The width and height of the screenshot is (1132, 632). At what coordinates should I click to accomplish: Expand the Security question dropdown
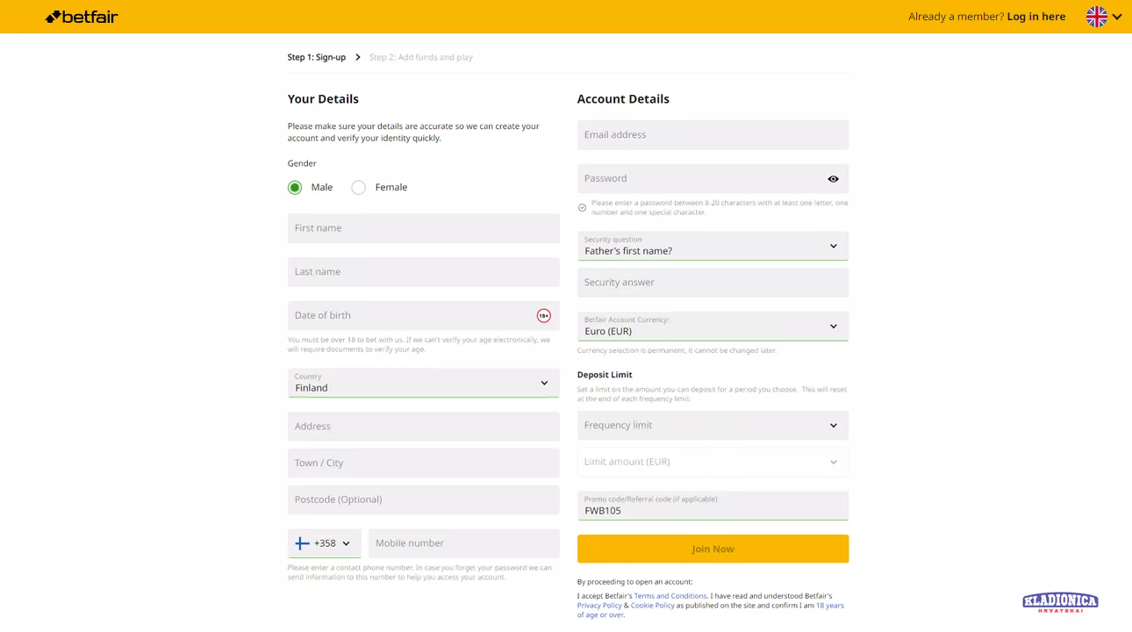pyautogui.click(x=712, y=246)
